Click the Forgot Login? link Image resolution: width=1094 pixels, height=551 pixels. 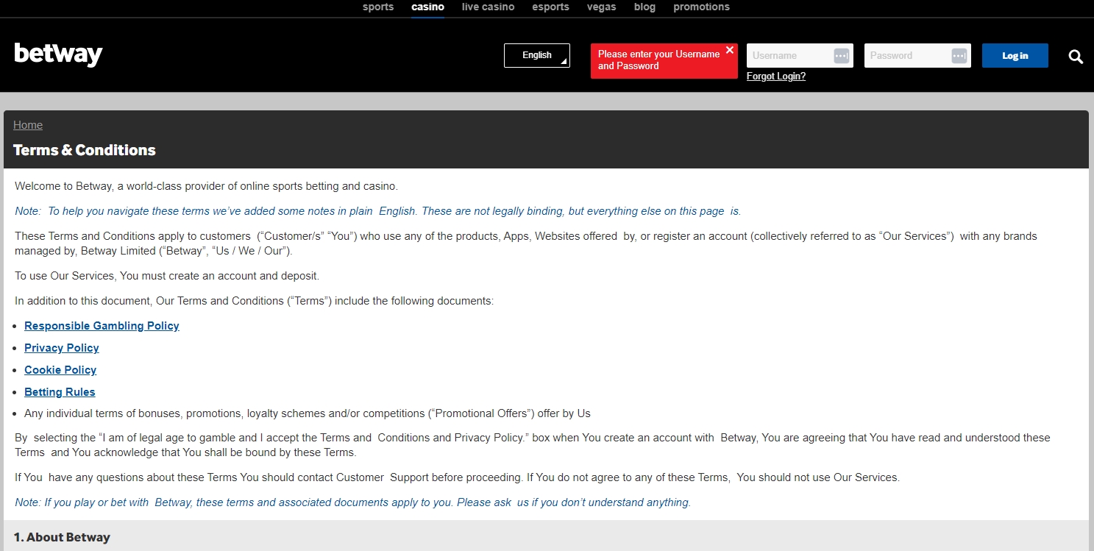click(x=775, y=77)
